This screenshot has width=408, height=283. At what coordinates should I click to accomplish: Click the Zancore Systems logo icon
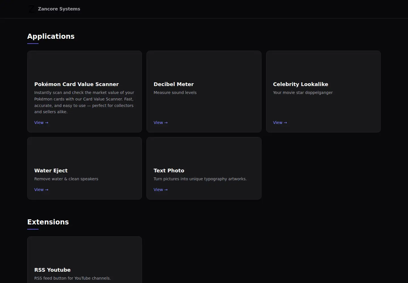click(x=31, y=9)
